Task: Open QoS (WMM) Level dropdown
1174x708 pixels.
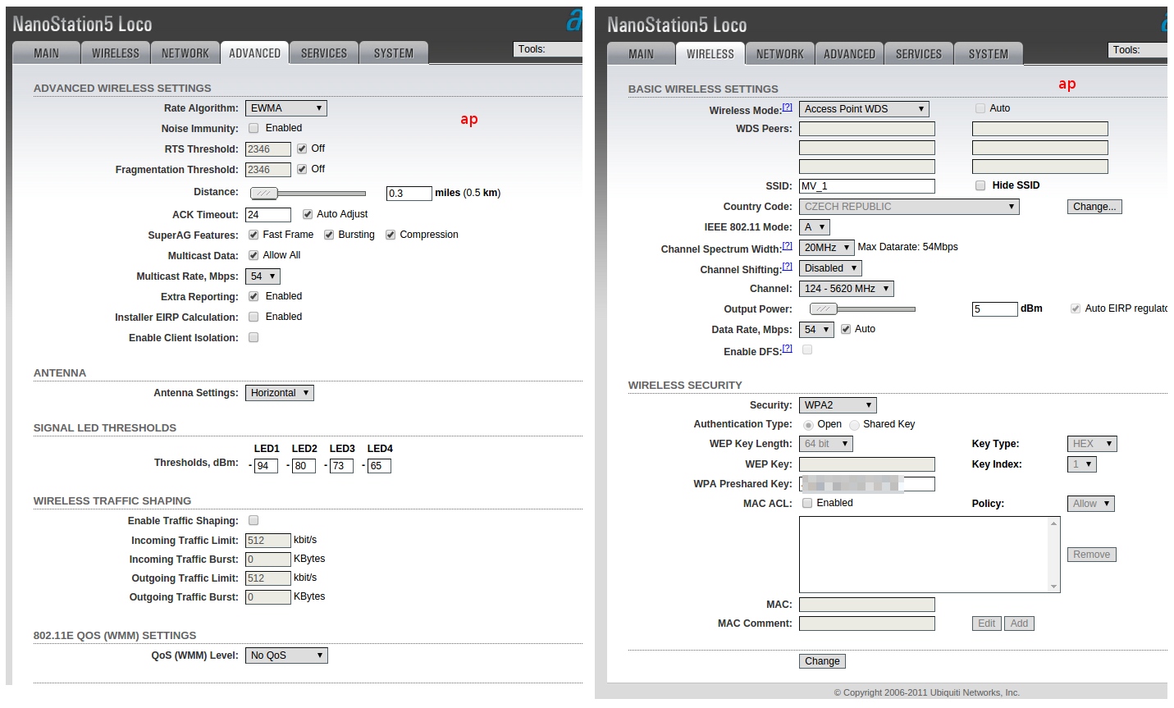Action: 286,655
